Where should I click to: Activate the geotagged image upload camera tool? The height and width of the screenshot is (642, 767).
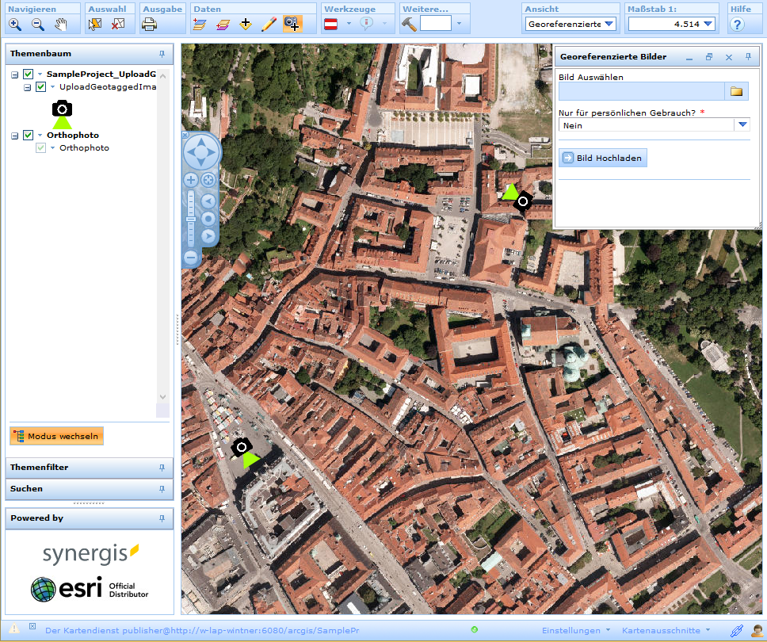point(292,24)
